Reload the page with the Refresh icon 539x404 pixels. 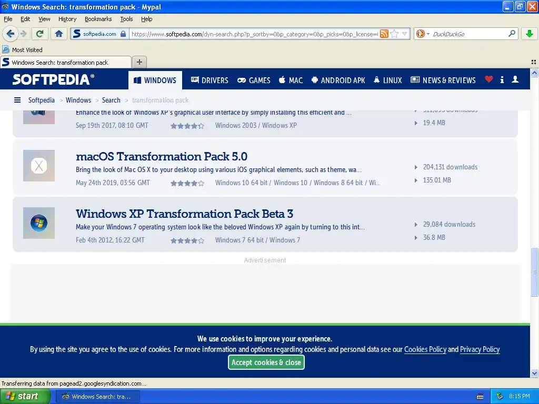point(39,34)
